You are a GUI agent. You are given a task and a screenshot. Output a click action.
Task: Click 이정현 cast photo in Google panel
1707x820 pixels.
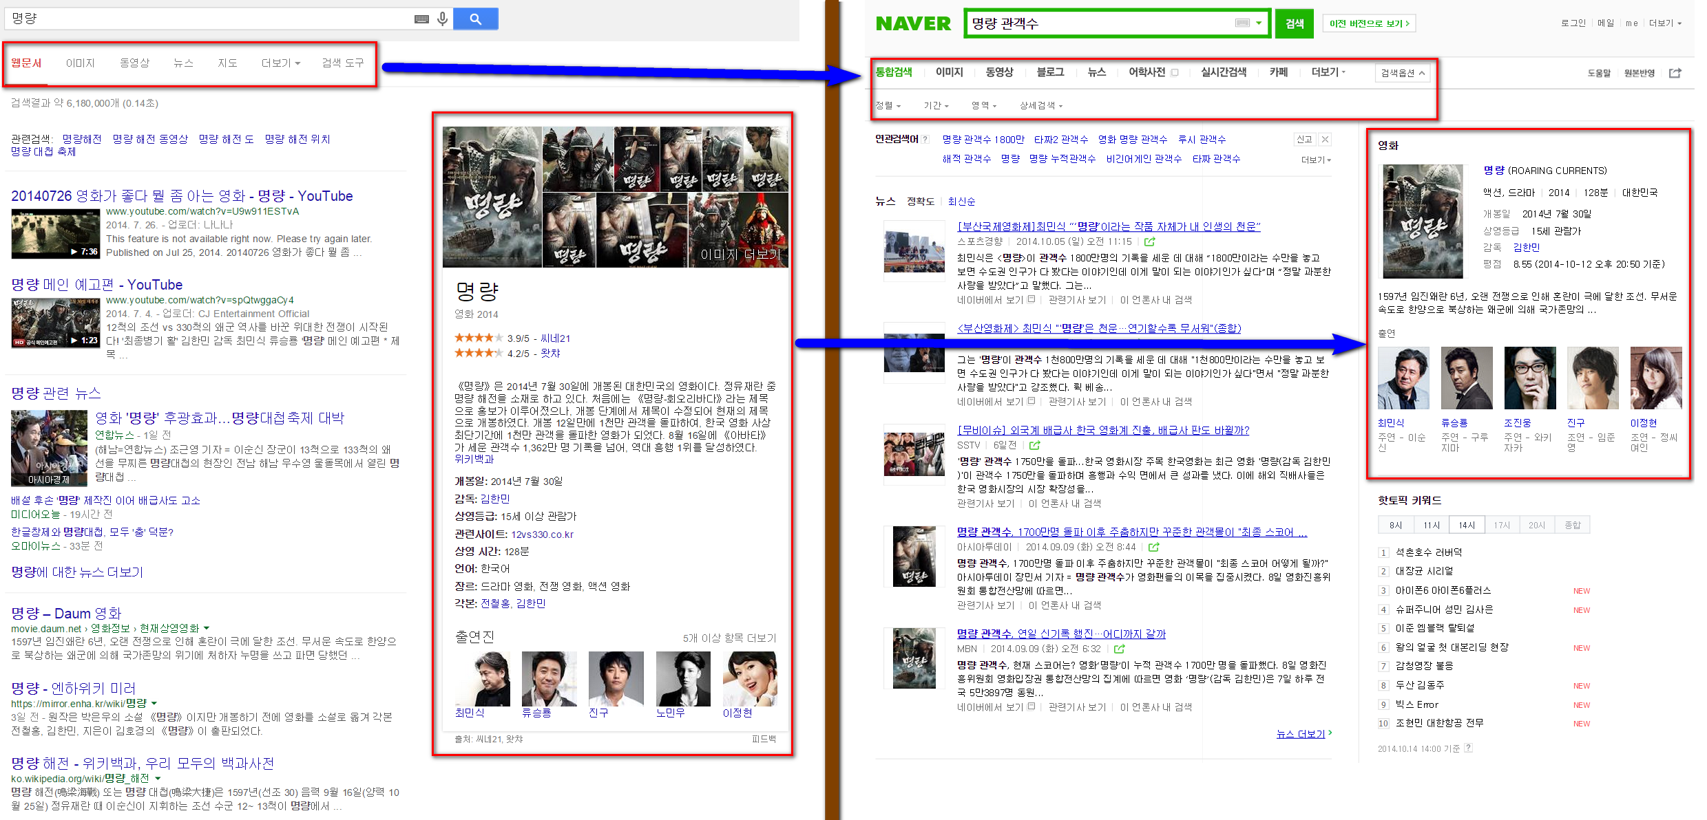(x=750, y=678)
